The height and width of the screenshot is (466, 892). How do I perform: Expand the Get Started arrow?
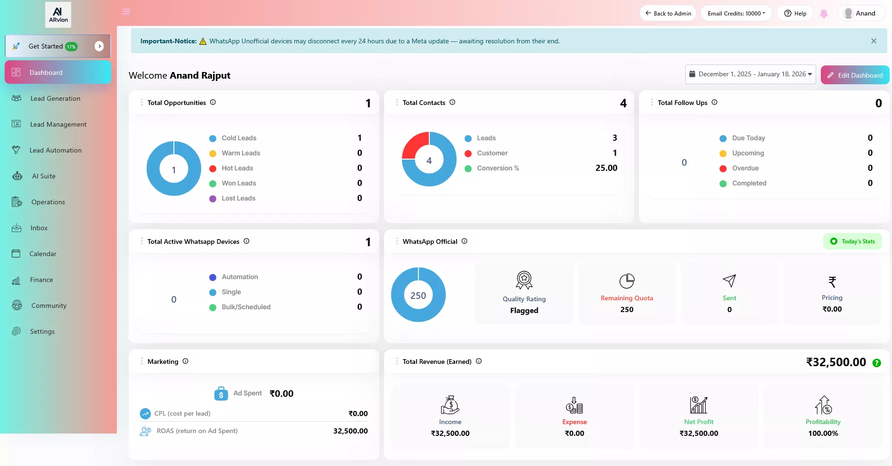pyautogui.click(x=99, y=46)
